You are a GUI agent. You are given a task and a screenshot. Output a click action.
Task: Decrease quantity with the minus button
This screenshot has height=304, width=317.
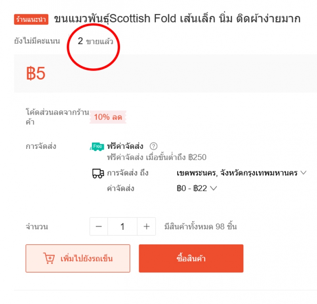[99, 227]
